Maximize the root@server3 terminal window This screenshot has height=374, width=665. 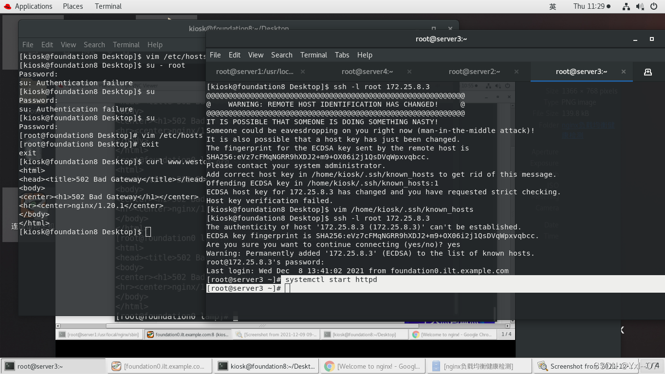(x=652, y=39)
